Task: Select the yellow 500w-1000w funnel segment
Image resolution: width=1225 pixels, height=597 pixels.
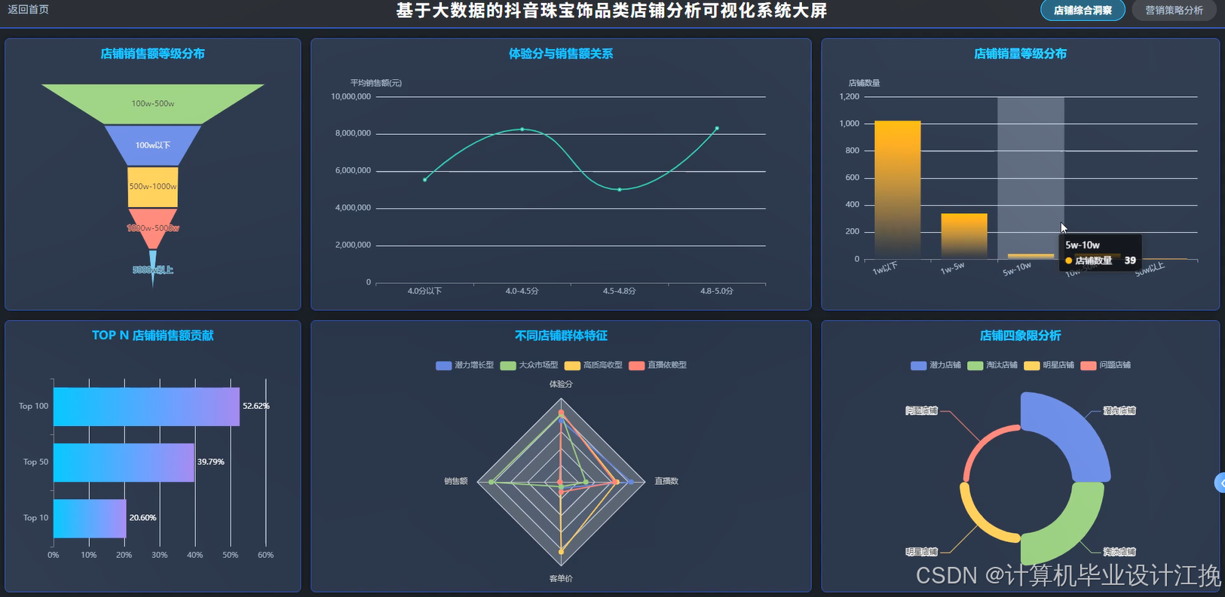Action: (153, 187)
